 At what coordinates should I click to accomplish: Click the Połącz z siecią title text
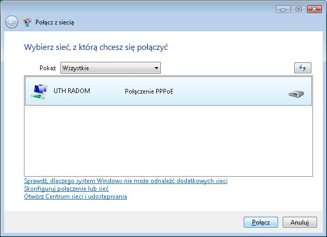pos(55,22)
